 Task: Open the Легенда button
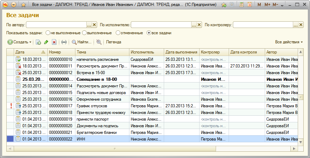point(114,42)
